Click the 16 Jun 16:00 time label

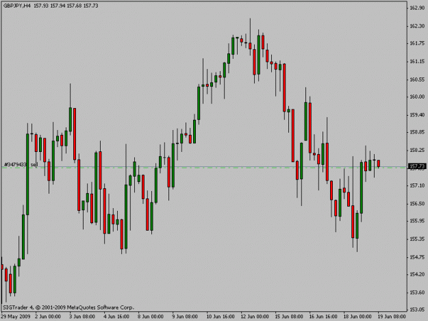tap(323, 317)
